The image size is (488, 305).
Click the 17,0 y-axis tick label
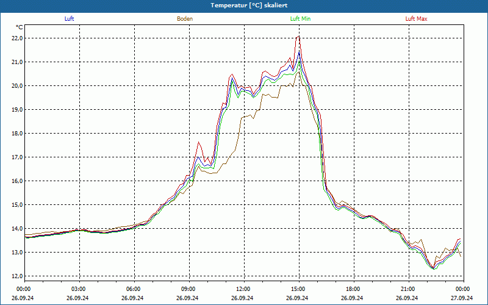(x=17, y=157)
